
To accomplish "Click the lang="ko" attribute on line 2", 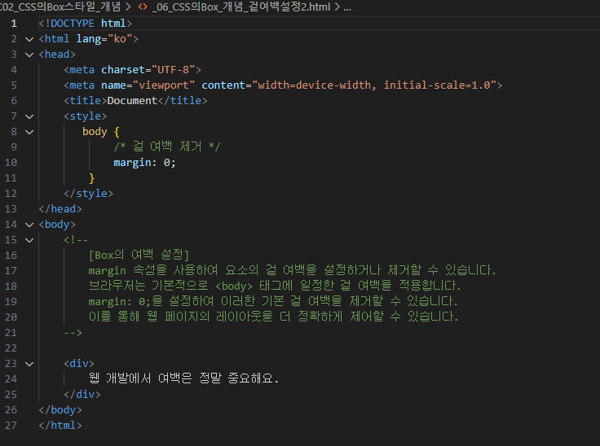I will (x=104, y=39).
